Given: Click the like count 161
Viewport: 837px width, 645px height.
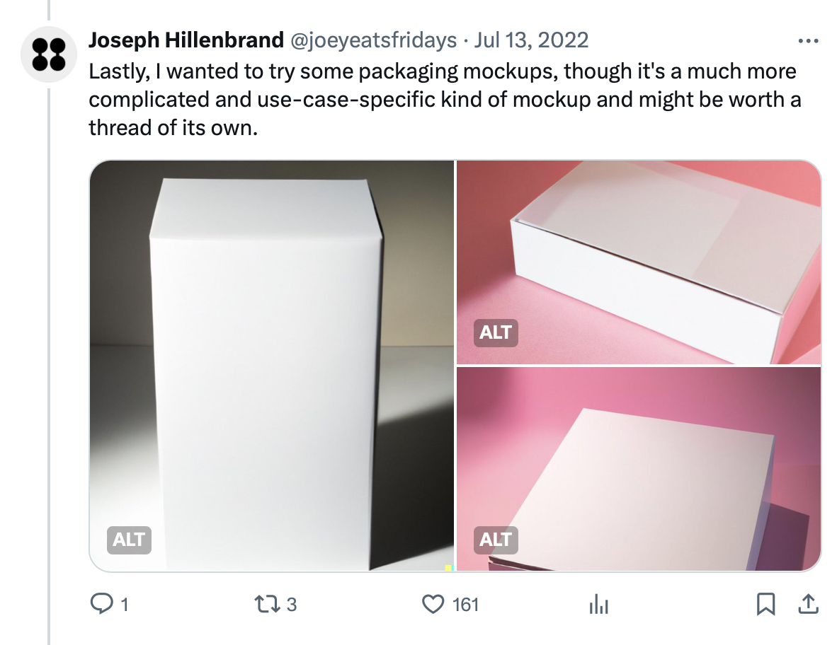Looking at the screenshot, I should [465, 605].
